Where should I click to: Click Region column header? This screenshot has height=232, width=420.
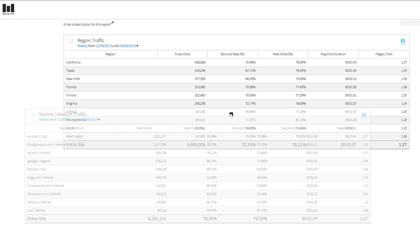click(x=110, y=54)
